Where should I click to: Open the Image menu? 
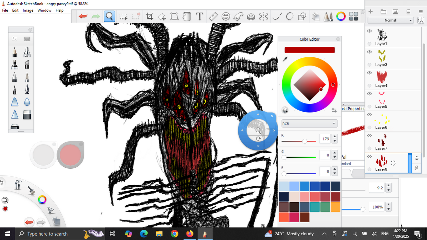click(28, 10)
